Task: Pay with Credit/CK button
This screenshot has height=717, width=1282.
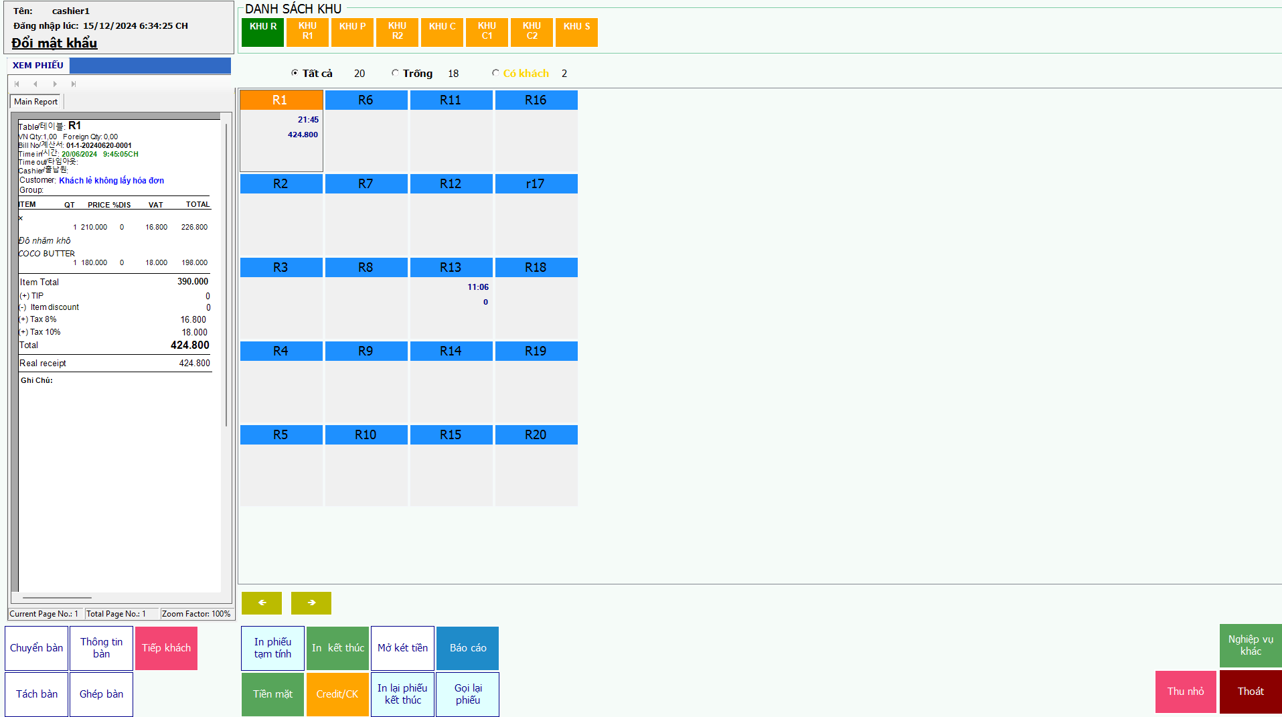Action: tap(337, 694)
